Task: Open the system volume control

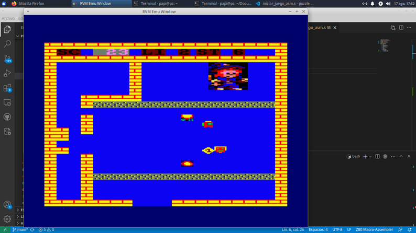Action: pyautogui.click(x=388, y=4)
